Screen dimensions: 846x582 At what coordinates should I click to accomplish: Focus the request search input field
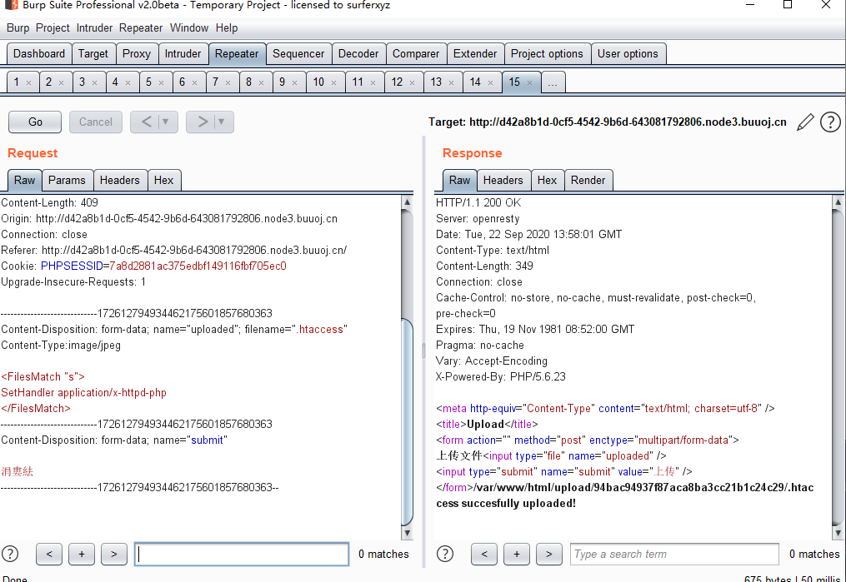pos(242,554)
